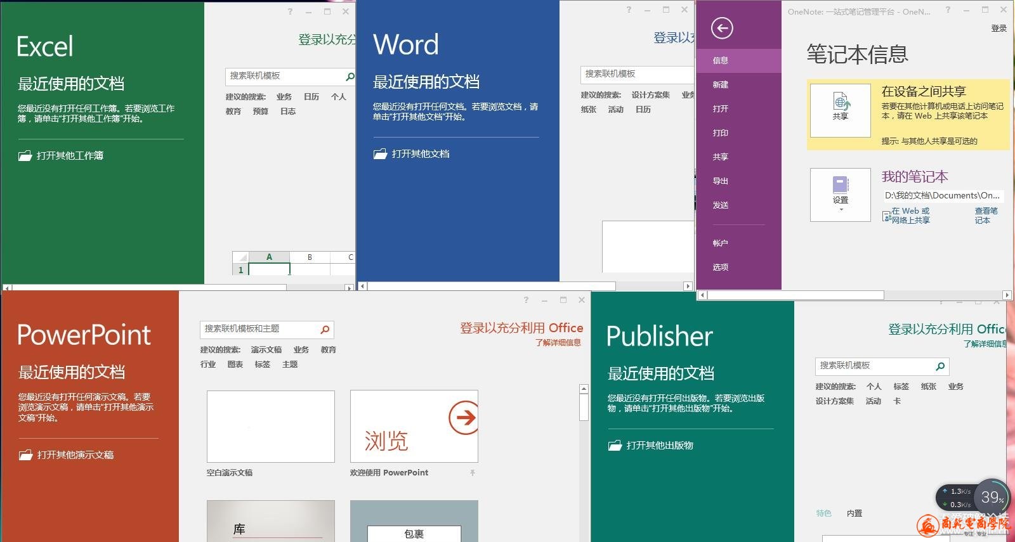Choose Excel suggested search Budget
1015x542 pixels.
(x=261, y=112)
